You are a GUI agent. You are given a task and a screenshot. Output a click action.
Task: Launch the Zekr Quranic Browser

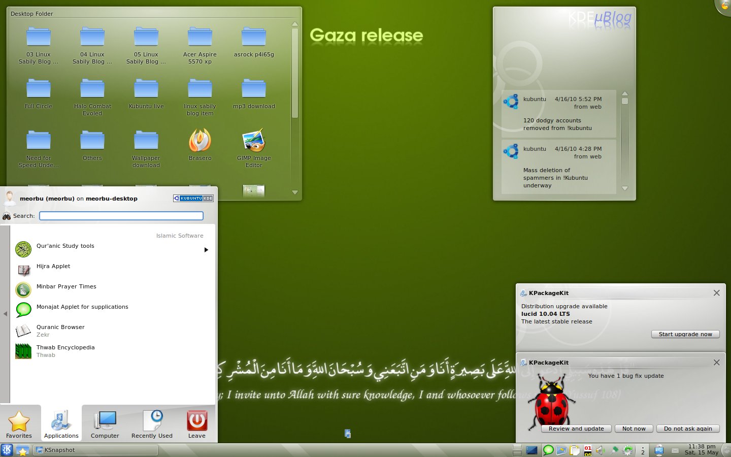60,327
